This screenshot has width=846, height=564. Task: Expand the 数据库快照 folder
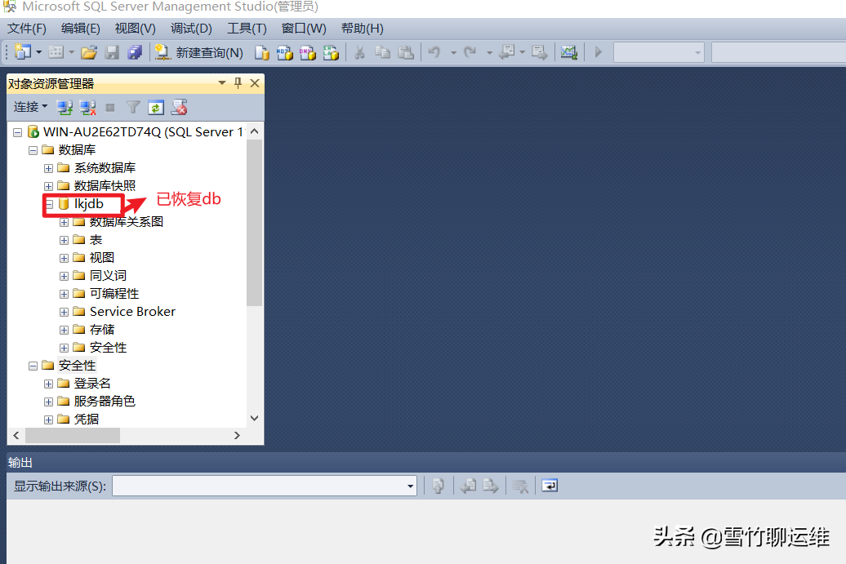pyautogui.click(x=48, y=186)
